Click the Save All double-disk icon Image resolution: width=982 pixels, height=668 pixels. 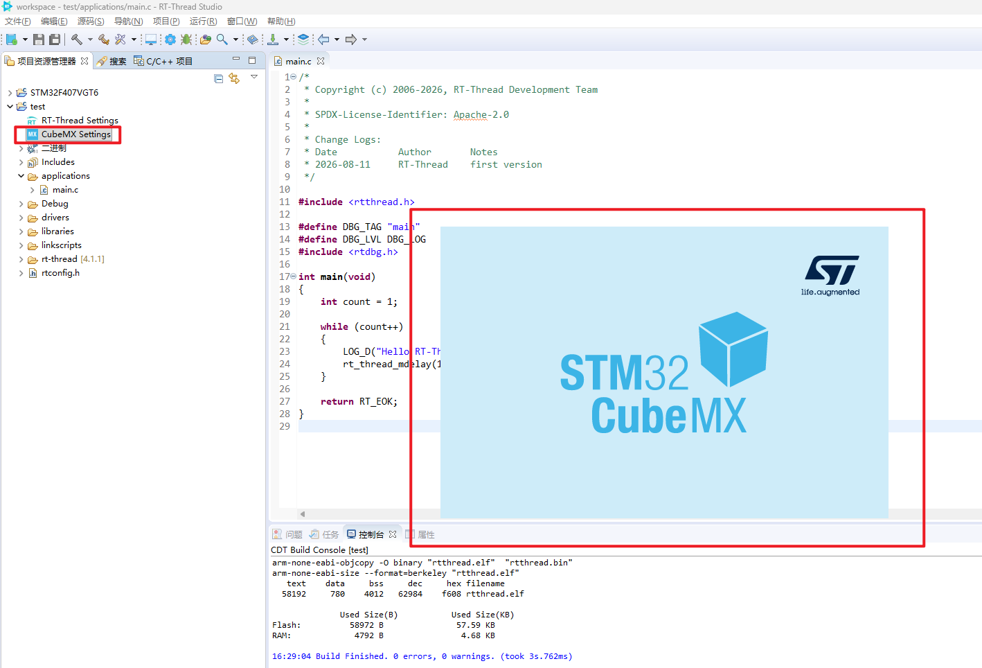(x=55, y=39)
